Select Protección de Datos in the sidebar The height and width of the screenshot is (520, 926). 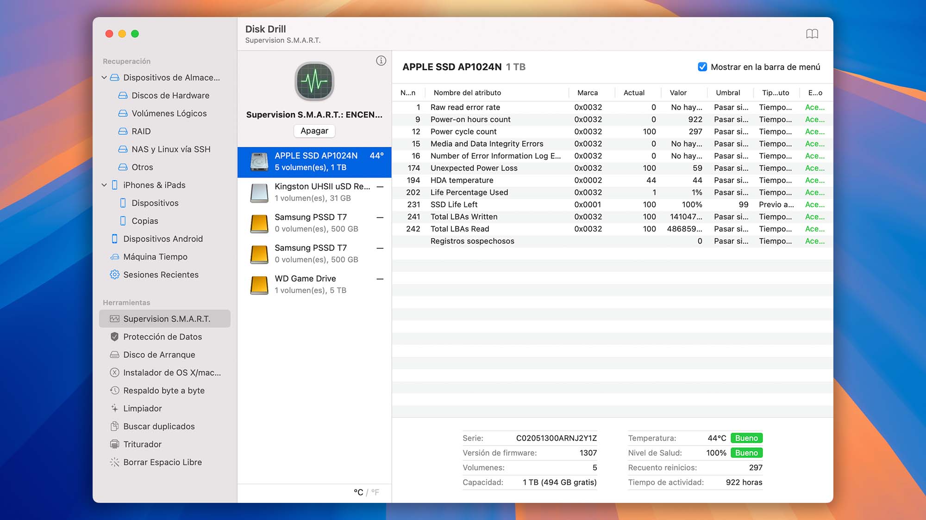(165, 337)
